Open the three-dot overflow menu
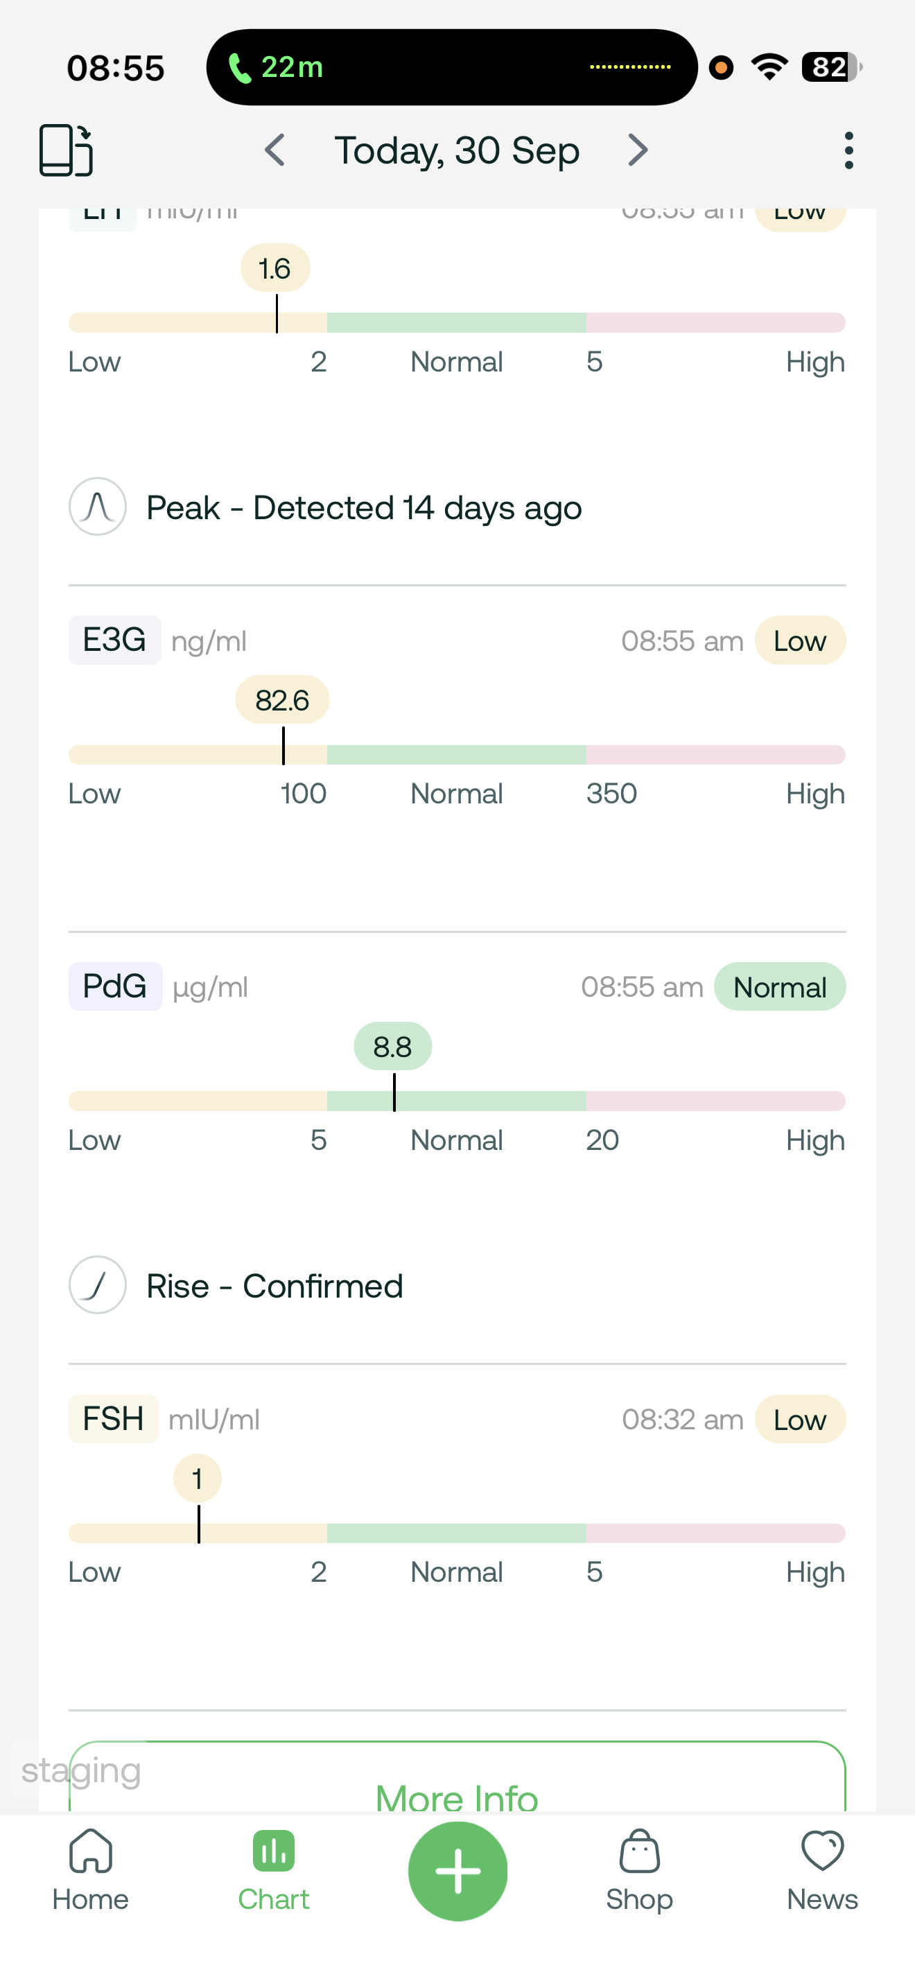The width and height of the screenshot is (915, 1988). coord(848,150)
